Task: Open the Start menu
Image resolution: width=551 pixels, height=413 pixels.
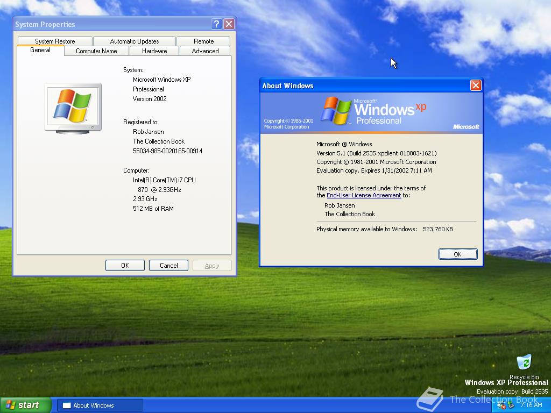Action: point(25,405)
